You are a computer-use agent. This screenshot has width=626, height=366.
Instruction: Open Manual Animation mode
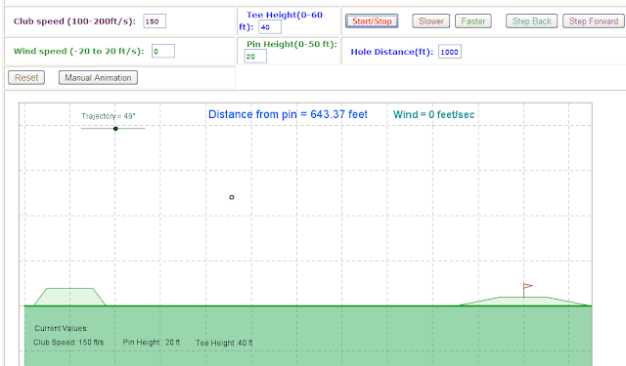[x=98, y=78]
